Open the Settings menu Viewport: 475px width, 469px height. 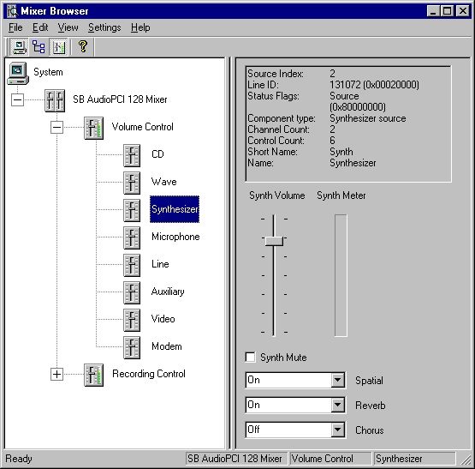[104, 27]
